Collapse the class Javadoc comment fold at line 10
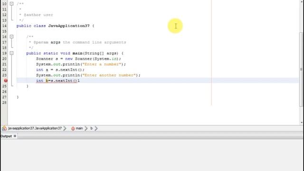 pyautogui.click(x=11, y=4)
